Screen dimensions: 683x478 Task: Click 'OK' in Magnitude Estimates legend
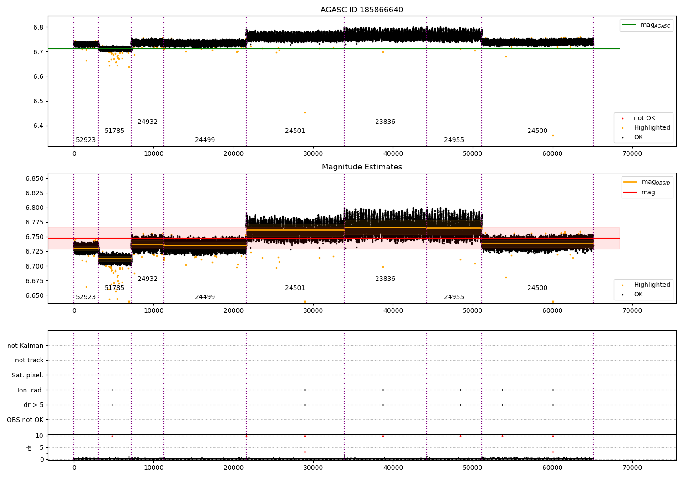[x=638, y=294]
